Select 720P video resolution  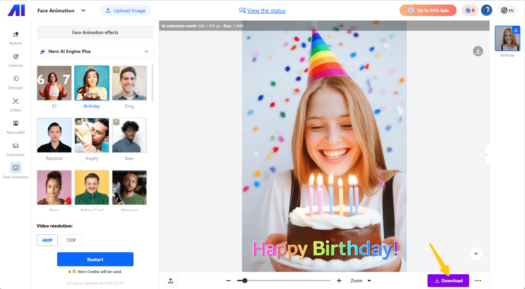[71, 240]
